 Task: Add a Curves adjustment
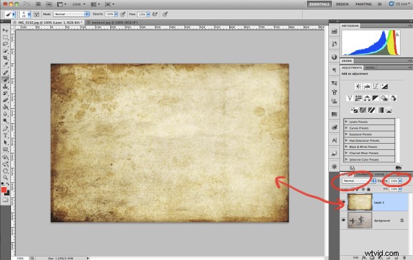point(376,86)
